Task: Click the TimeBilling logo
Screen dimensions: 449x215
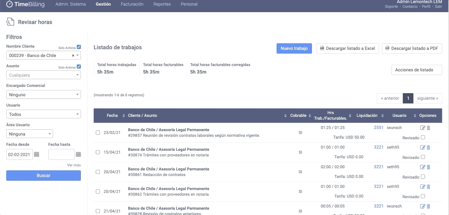Action: point(25,4)
